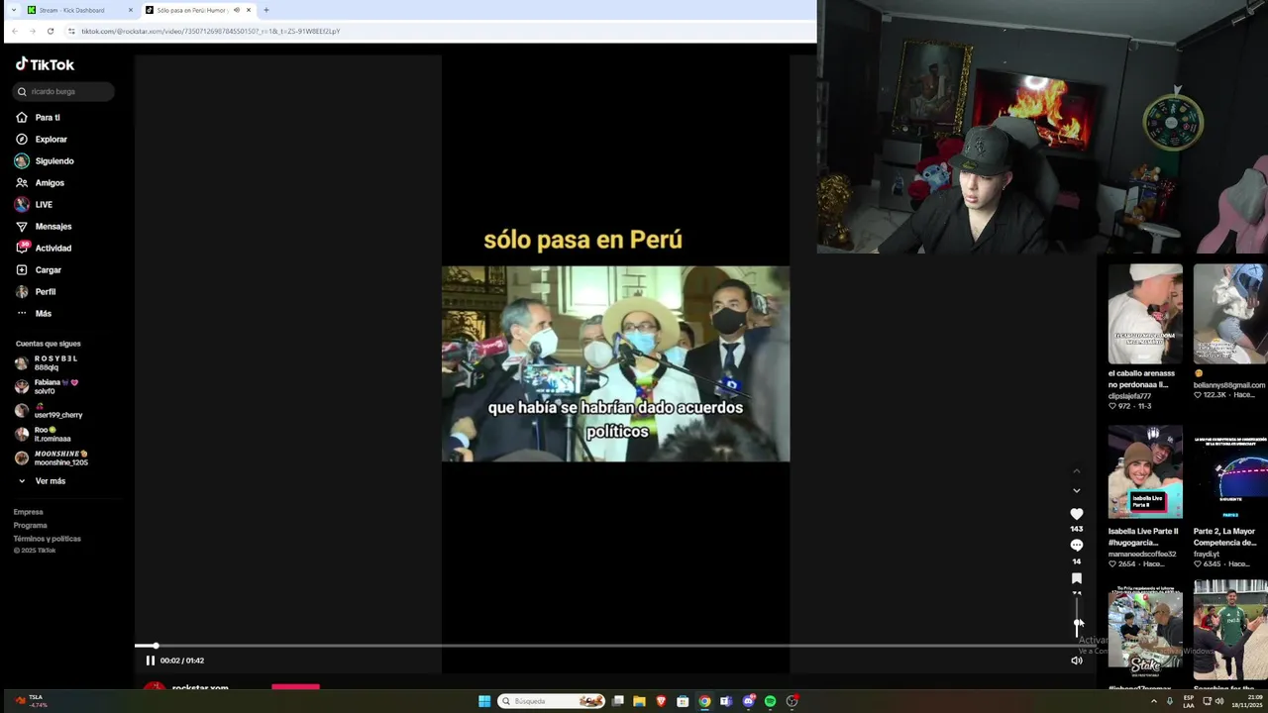Image resolution: width=1268 pixels, height=713 pixels.
Task: Open the bellannys88 video thumbnail
Action: [1230, 314]
